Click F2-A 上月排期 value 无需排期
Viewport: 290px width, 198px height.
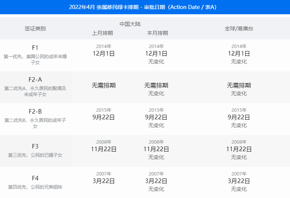pyautogui.click(x=104, y=85)
